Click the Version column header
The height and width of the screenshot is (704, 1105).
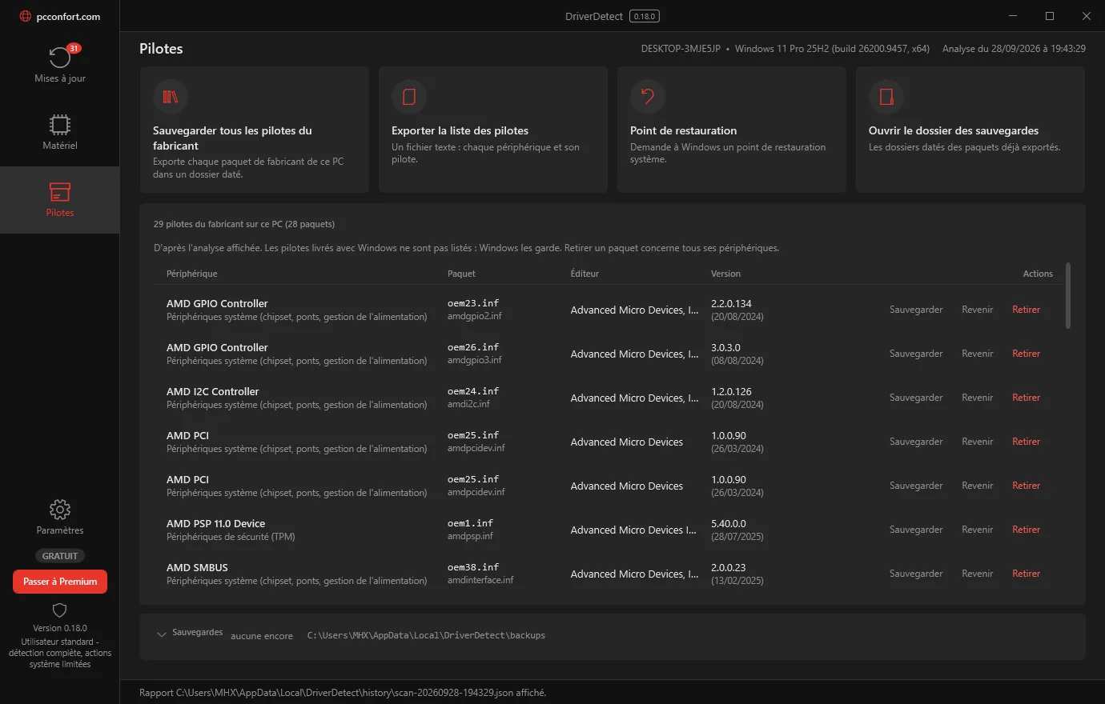coord(725,274)
